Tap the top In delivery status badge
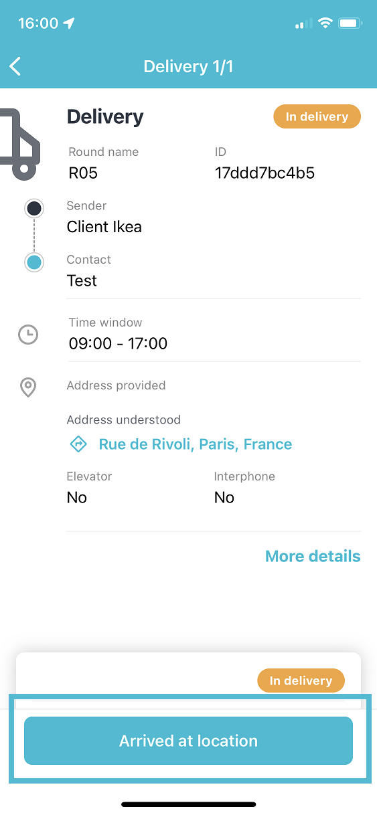Screen dimensions: 377x815 point(317,116)
